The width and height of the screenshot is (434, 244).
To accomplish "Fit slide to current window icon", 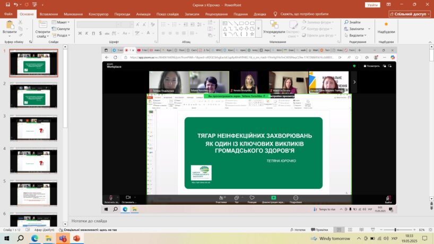I will point(430,230).
